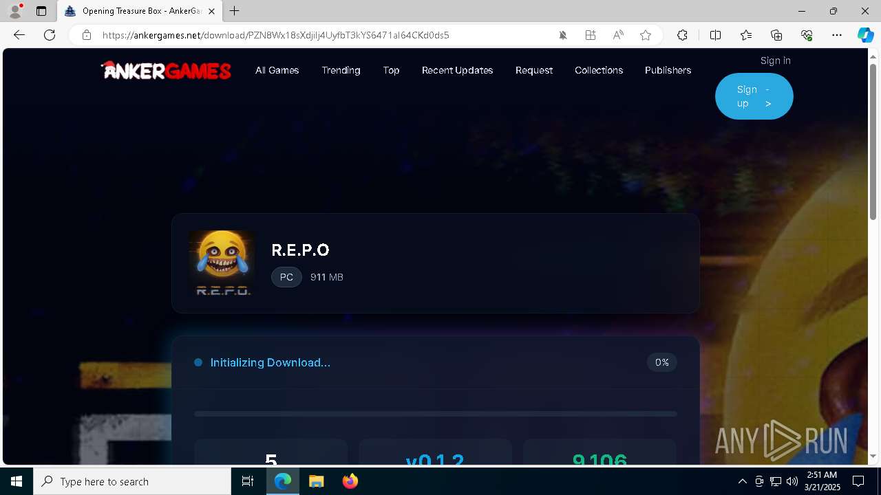
Task: Close the Opening Treasure Box tab
Action: click(x=211, y=11)
